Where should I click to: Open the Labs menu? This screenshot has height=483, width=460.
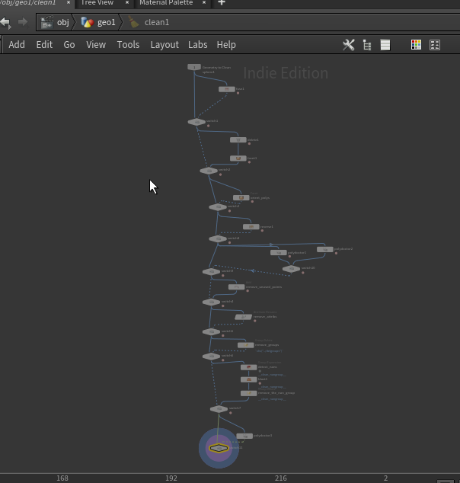click(197, 45)
